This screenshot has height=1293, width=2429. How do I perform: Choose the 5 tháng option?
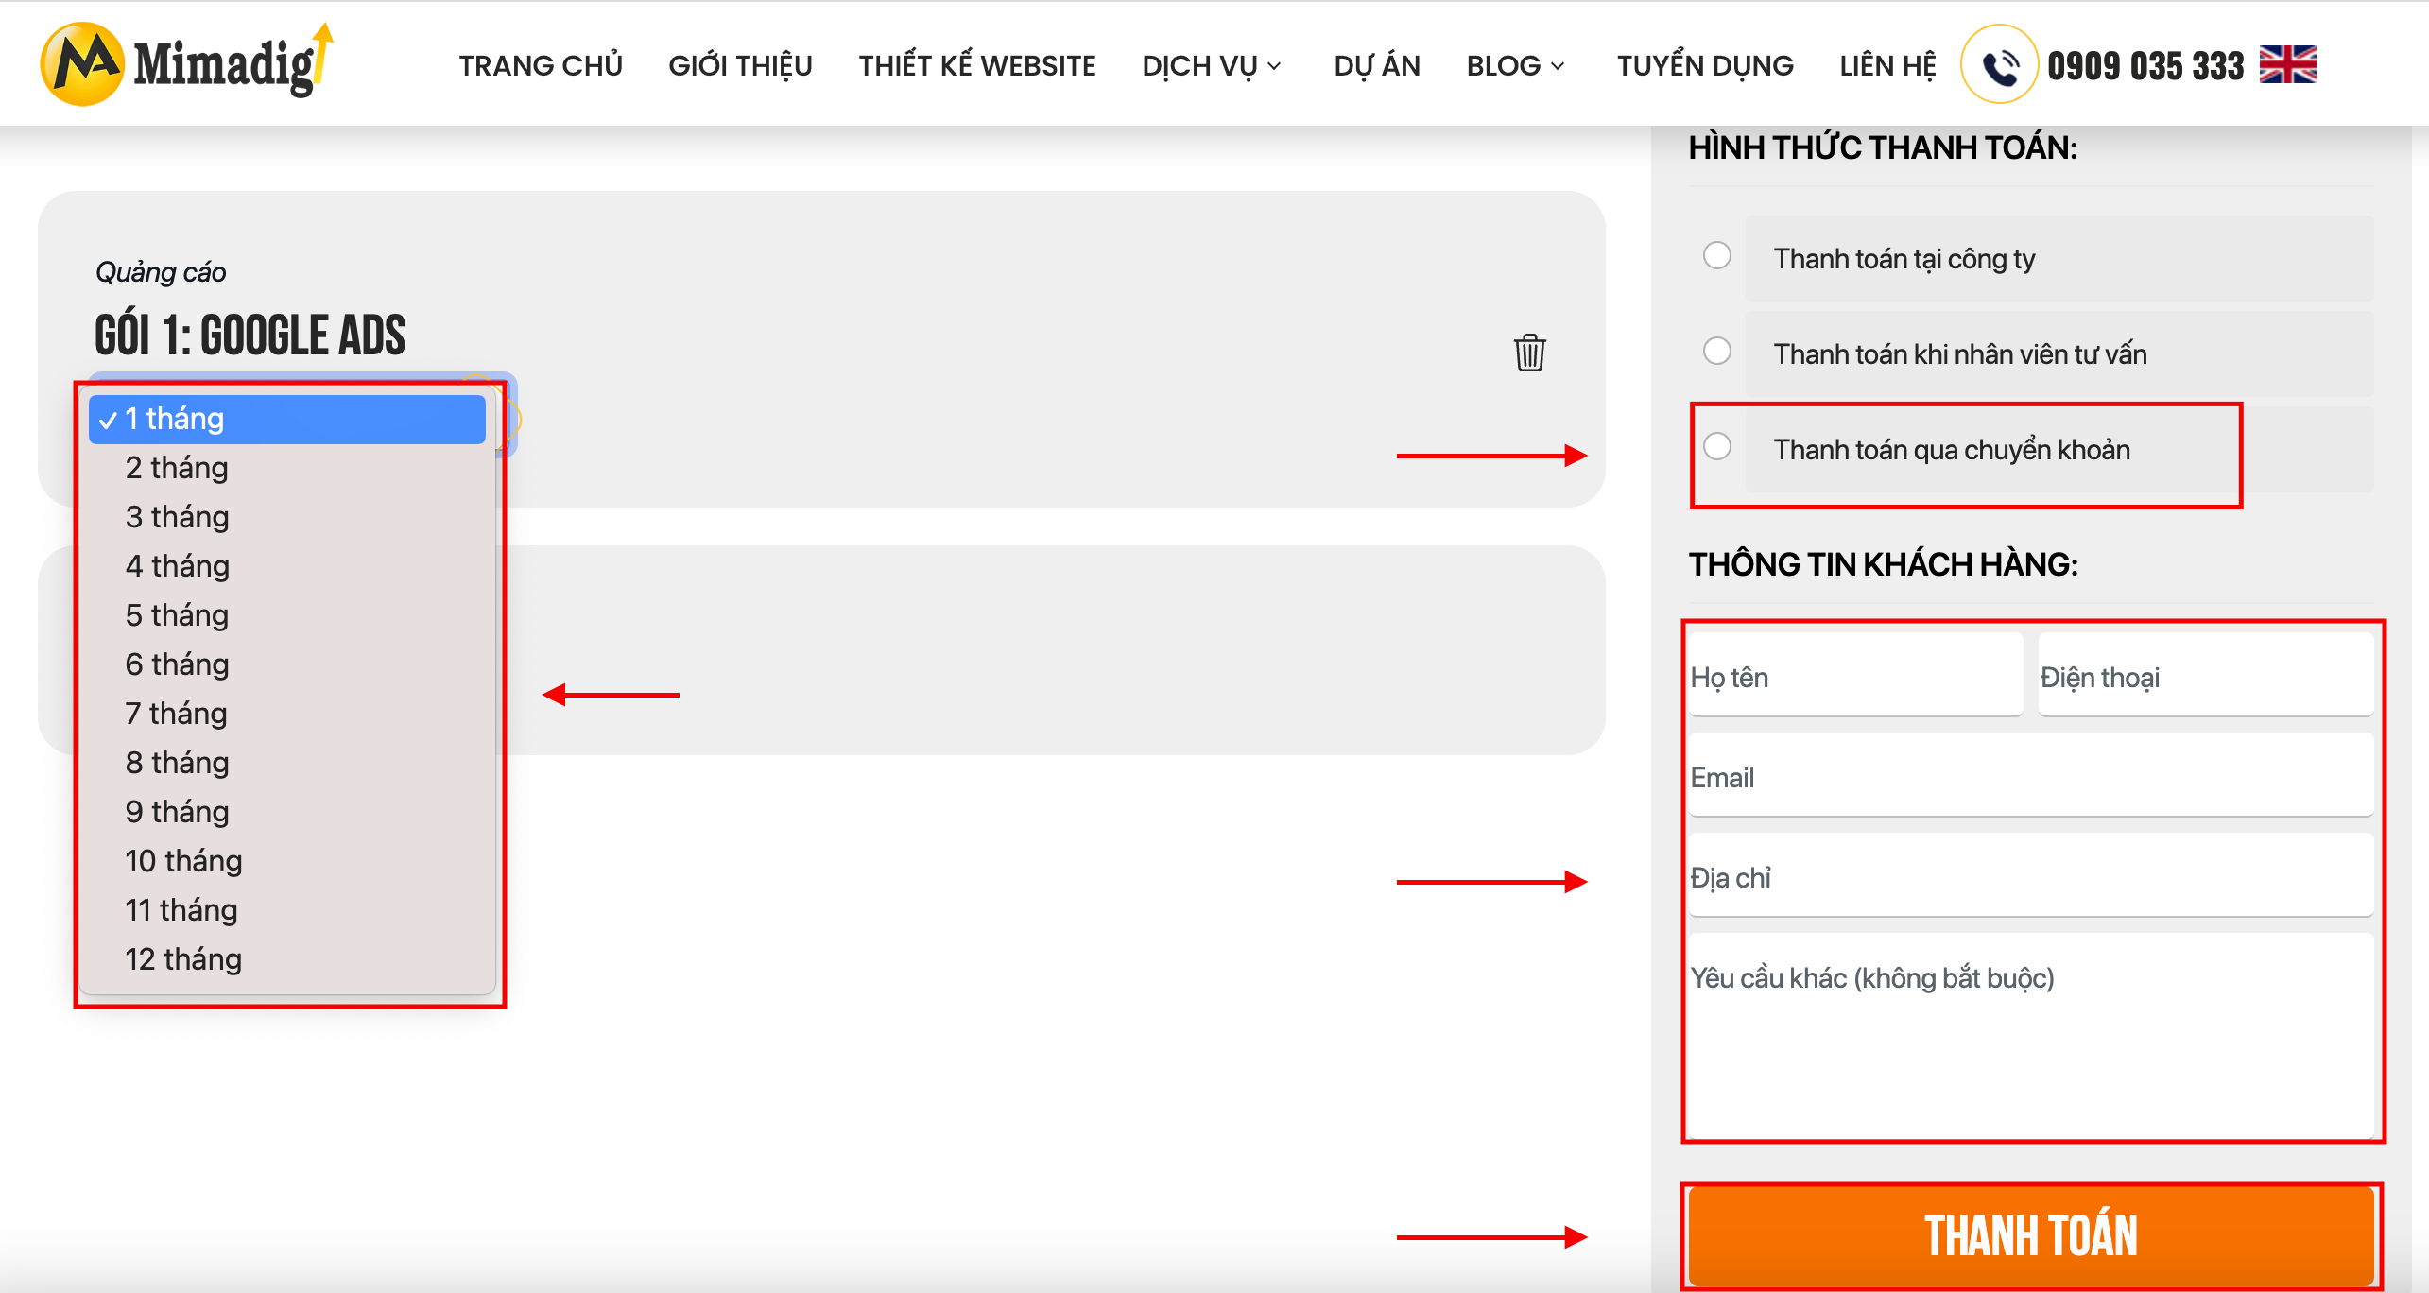coord(287,615)
